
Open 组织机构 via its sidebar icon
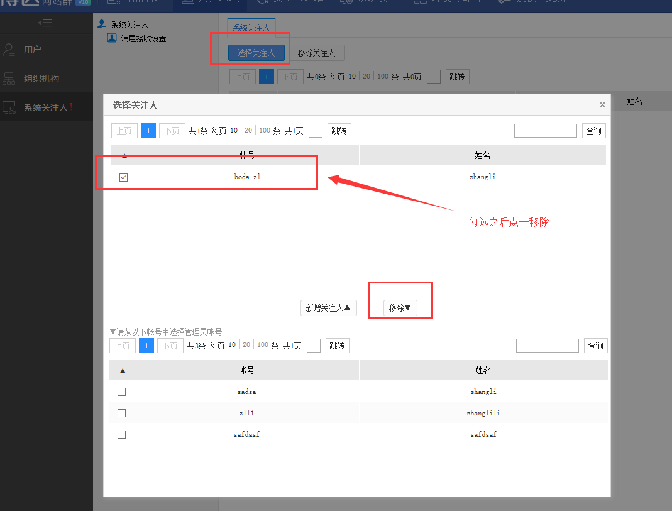point(9,79)
